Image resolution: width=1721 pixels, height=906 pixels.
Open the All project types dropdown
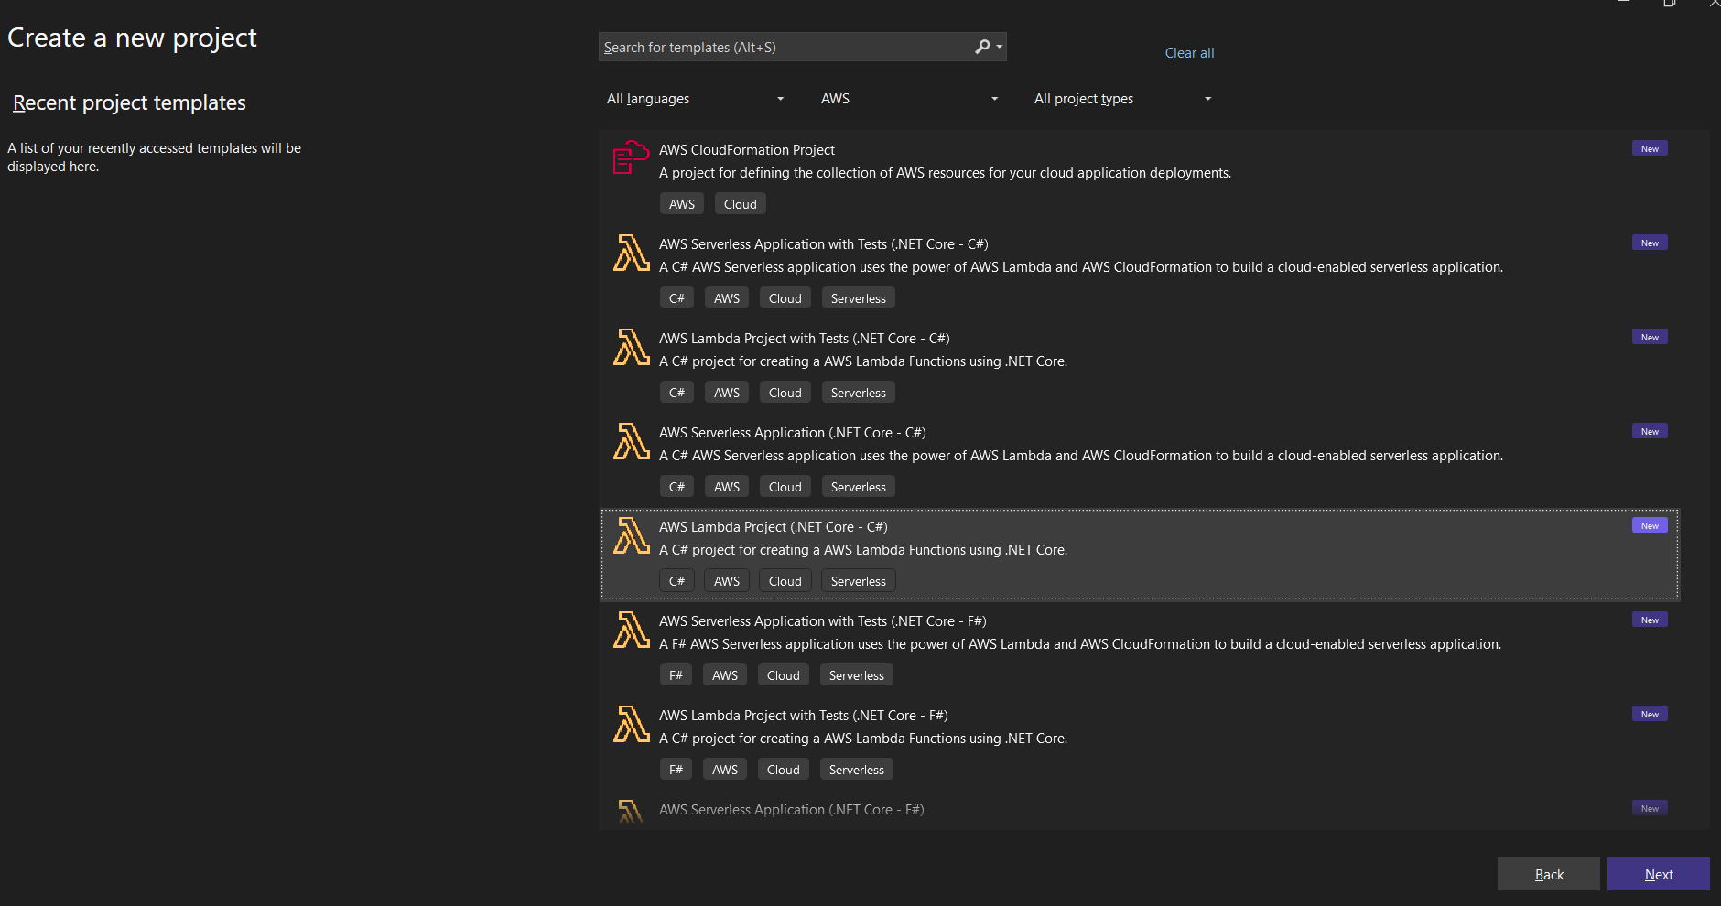(x=1123, y=99)
